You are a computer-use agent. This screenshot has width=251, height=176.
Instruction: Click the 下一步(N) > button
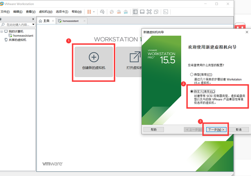tap(216, 129)
